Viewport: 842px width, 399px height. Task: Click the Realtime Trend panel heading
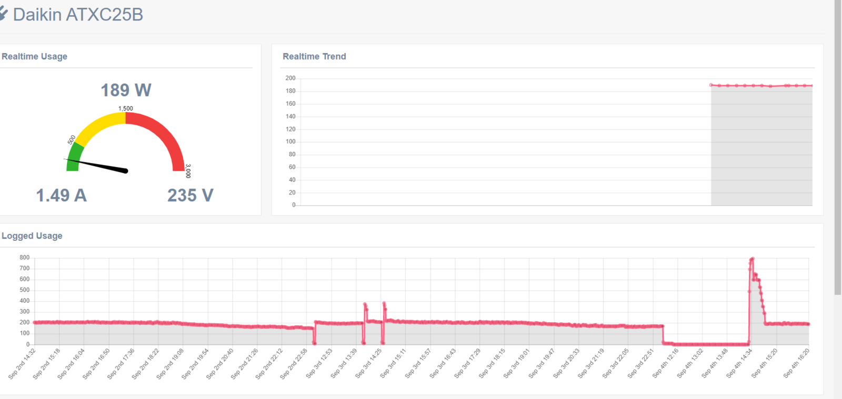click(x=314, y=56)
